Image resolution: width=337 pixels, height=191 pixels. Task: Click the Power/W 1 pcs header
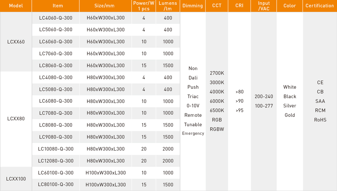click(x=144, y=6)
